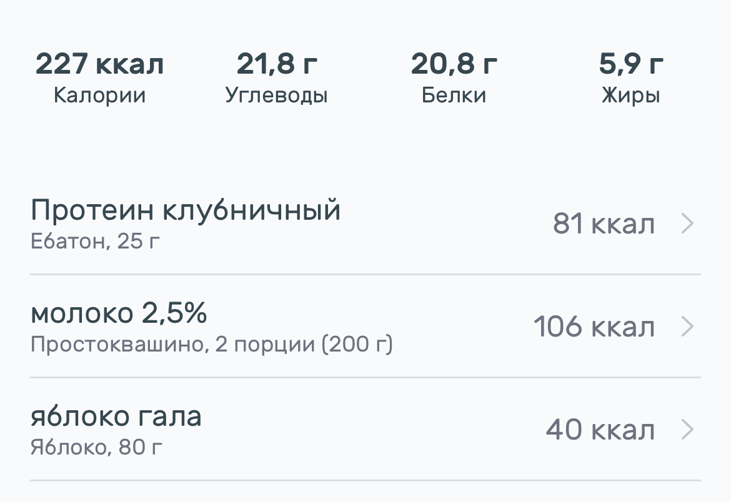Tap the Ебатон, 25 г subtitle

tap(95, 241)
